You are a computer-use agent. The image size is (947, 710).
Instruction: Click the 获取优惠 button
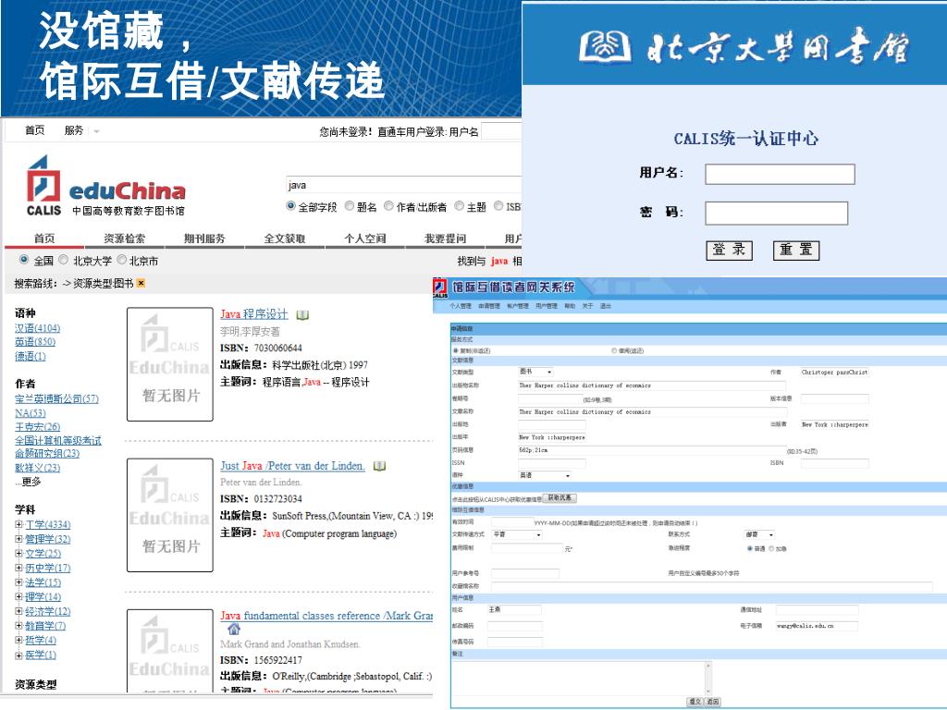coord(560,498)
